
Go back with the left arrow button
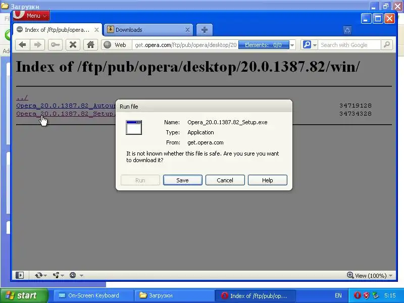(x=23, y=45)
